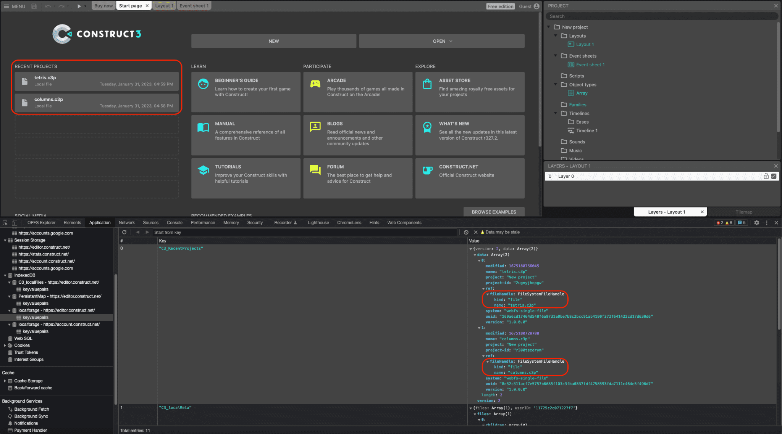Image resolution: width=782 pixels, height=434 pixels.
Task: Toggle layer lock on Layer 0
Action: click(766, 175)
